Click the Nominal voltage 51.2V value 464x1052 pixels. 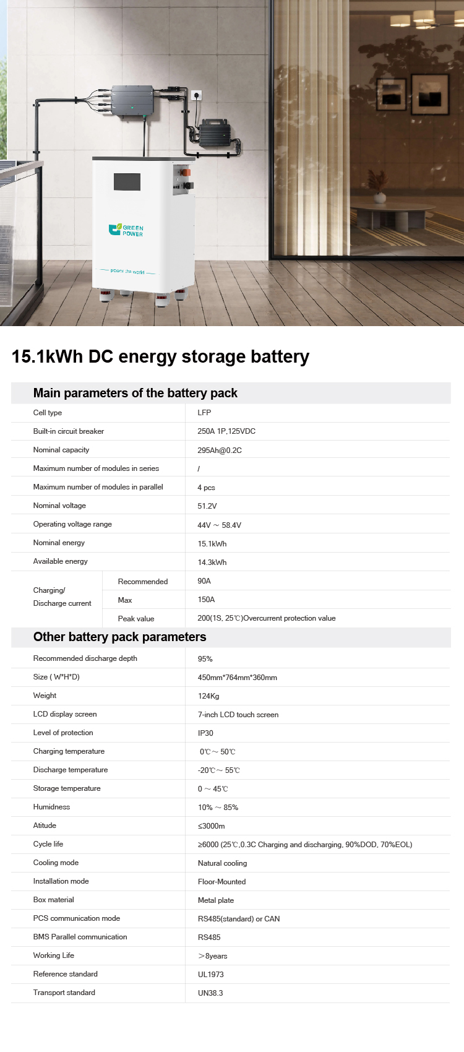[x=207, y=506]
